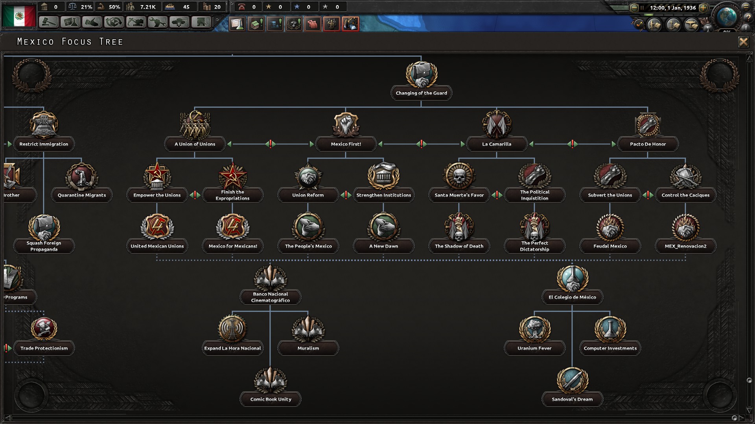This screenshot has width=755, height=424.
Task: Open the army ledger soldier icon
Action: [x=655, y=25]
